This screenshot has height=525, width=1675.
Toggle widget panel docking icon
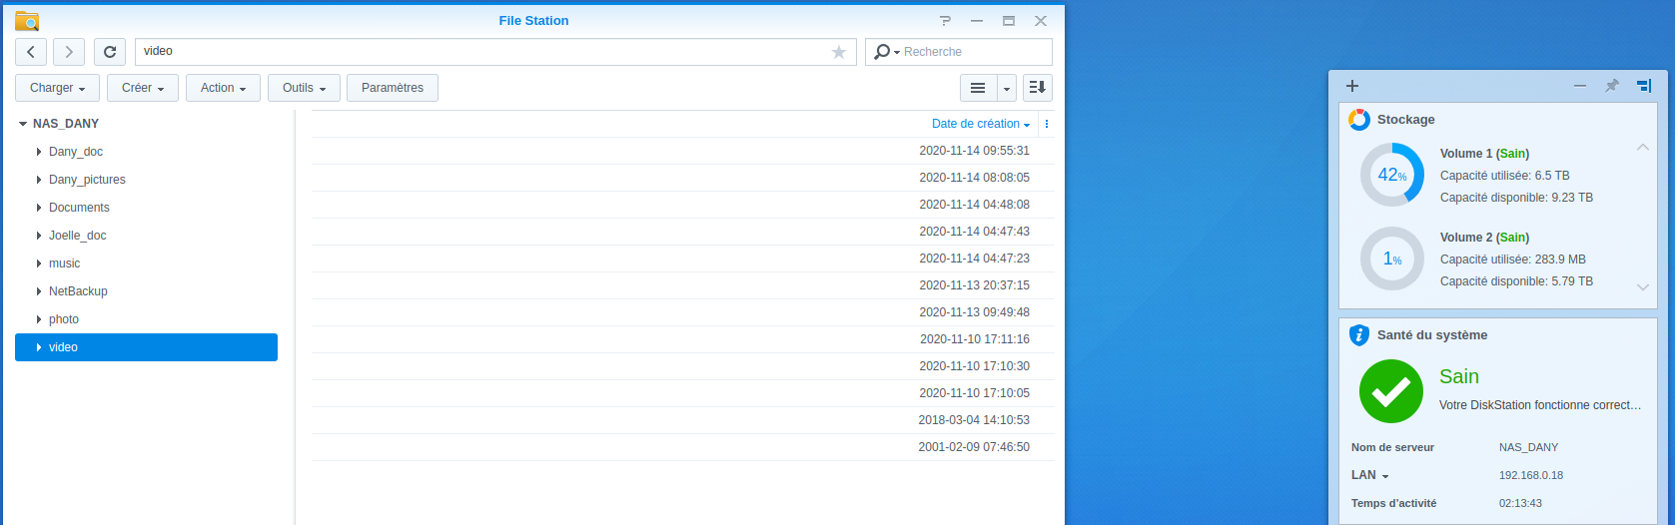1644,86
